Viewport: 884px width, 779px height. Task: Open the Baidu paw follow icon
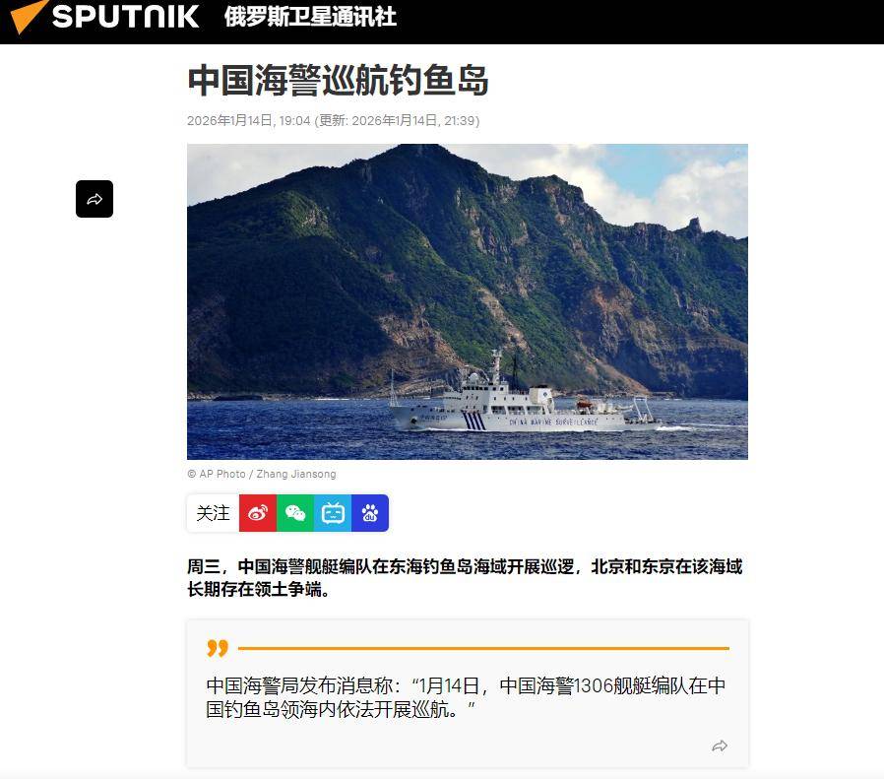tap(370, 513)
